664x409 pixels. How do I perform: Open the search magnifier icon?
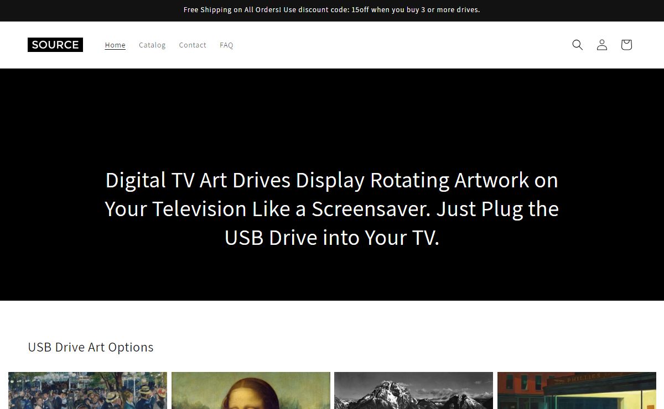pyautogui.click(x=577, y=45)
